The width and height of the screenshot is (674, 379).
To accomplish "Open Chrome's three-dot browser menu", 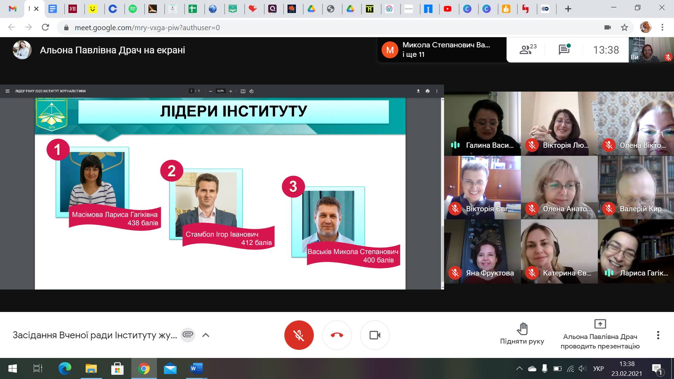I will (662, 27).
